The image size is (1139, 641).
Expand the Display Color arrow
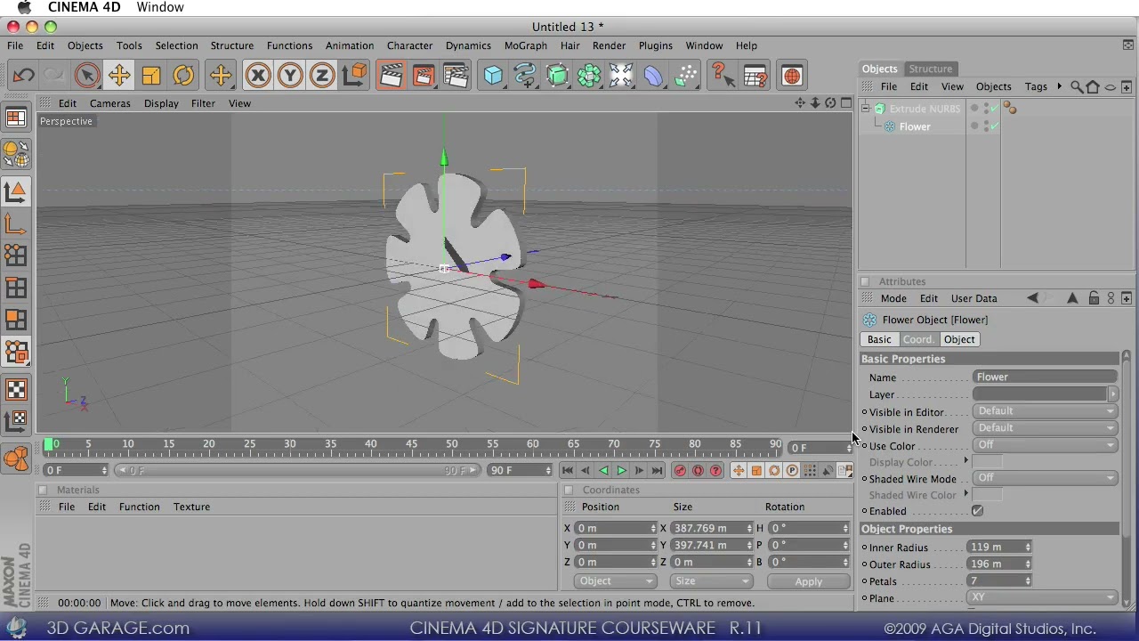(965, 461)
